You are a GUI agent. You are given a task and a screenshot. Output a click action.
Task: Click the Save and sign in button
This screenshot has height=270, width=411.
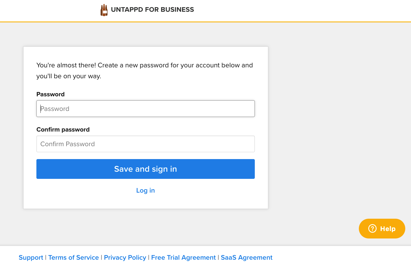click(146, 169)
